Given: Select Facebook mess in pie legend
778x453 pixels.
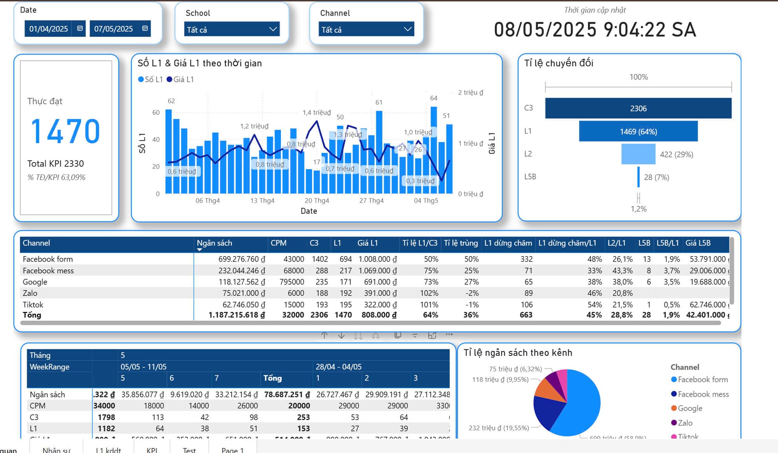Looking at the screenshot, I should click(700, 394).
